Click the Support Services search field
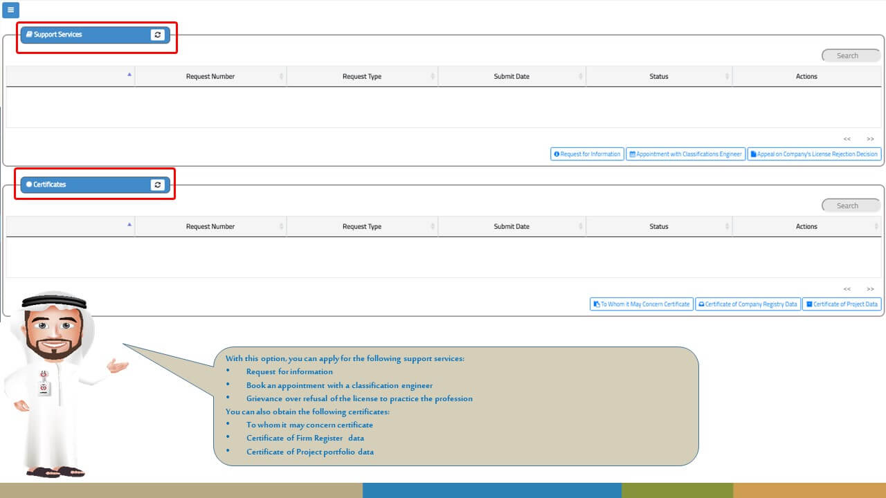The width and height of the screenshot is (886, 498). tap(851, 55)
